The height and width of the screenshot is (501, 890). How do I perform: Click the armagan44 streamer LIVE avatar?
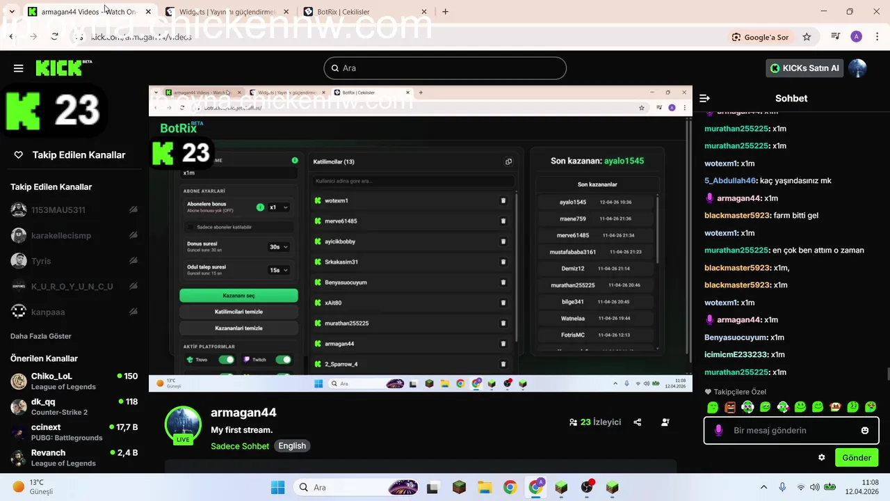(x=183, y=425)
